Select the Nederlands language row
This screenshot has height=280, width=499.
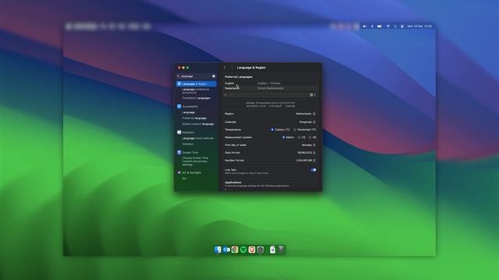tap(271, 88)
